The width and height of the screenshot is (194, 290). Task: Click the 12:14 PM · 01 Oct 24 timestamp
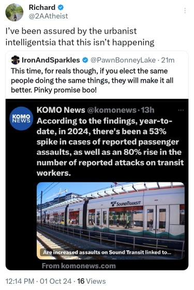tap(38, 281)
